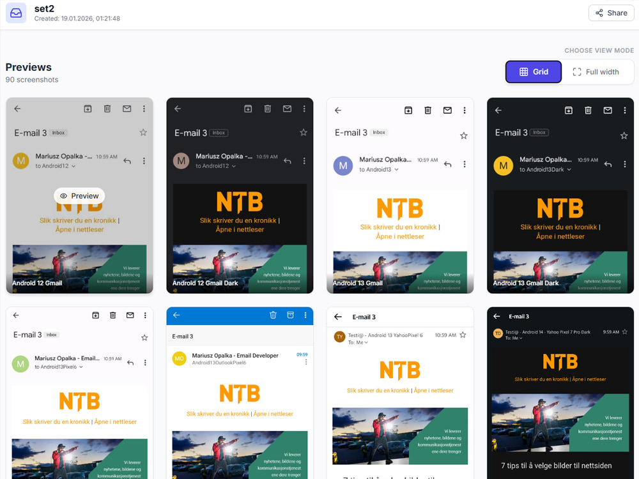This screenshot has height=479, width=639.
Task: Click envelope icon in Android 13 Gmail card
Action: coord(447,110)
